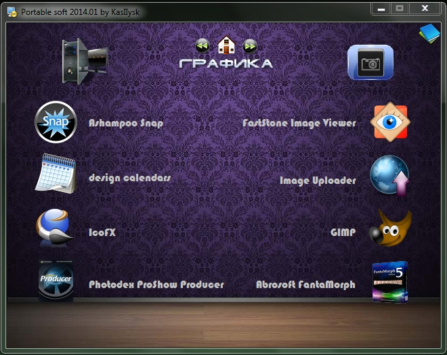Click the blue camera icon at top right
Image resolution: width=447 pixels, height=355 pixels.
tap(370, 63)
